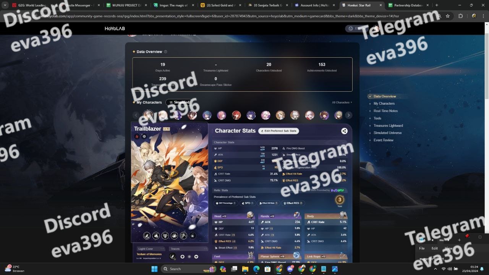Expand All Characters list

pyautogui.click(x=342, y=102)
